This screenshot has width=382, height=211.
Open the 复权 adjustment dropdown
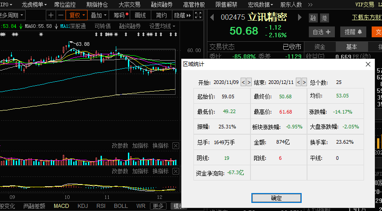pos(76,15)
